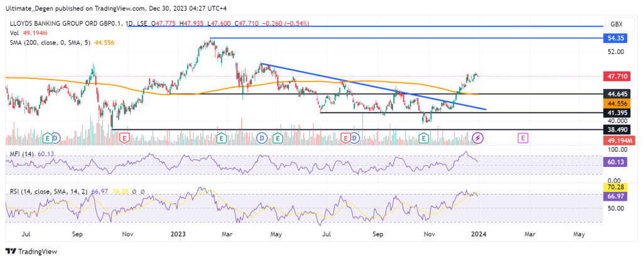643x261 pixels.
Task: Click the red 47.710 last price label
Action: (x=617, y=76)
